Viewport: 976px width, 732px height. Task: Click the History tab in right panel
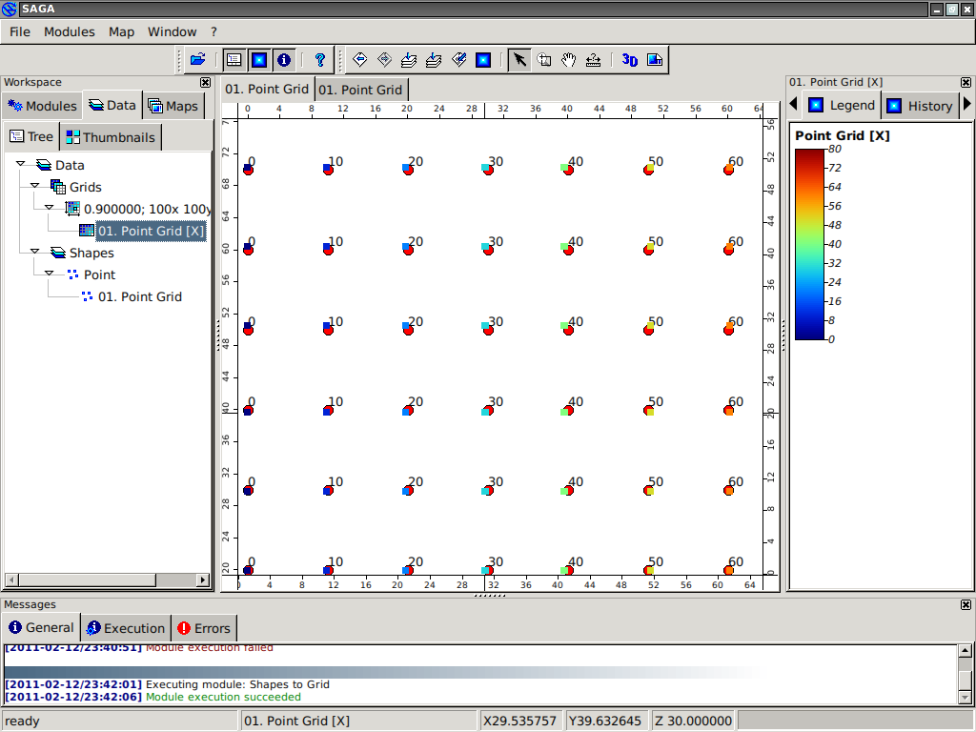pyautogui.click(x=920, y=106)
